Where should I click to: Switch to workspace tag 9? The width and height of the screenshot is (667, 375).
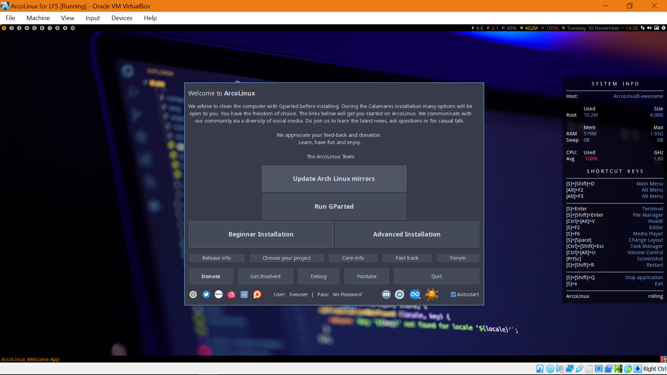pos(65,28)
